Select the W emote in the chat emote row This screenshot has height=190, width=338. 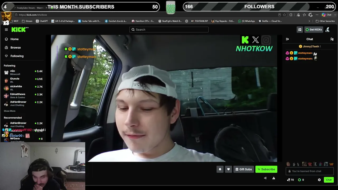click(331, 164)
